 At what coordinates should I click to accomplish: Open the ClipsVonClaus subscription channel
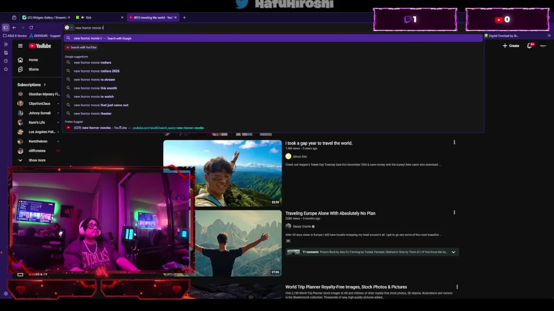coord(39,104)
